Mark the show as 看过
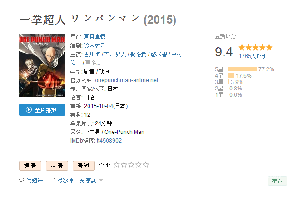This screenshot has width=303, height=197. (84, 166)
